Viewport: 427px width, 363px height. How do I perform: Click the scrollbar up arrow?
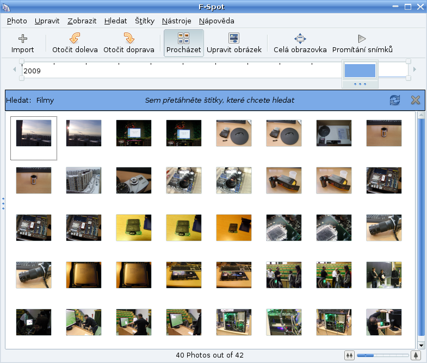(421, 115)
